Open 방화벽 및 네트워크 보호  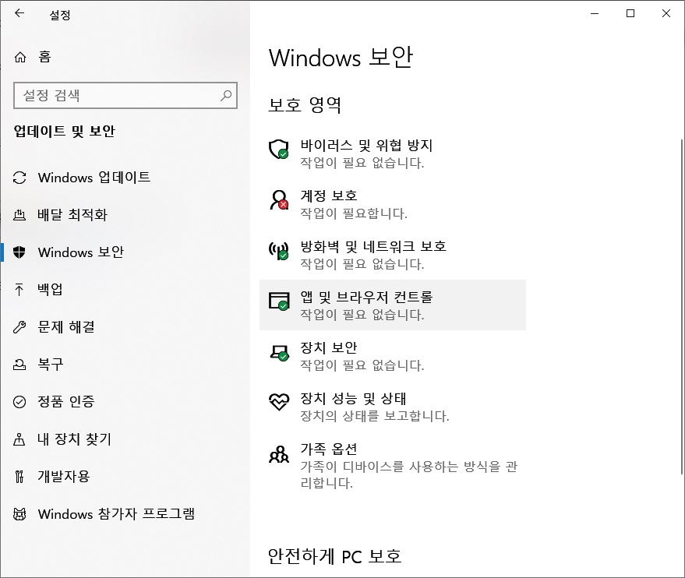[392, 255]
